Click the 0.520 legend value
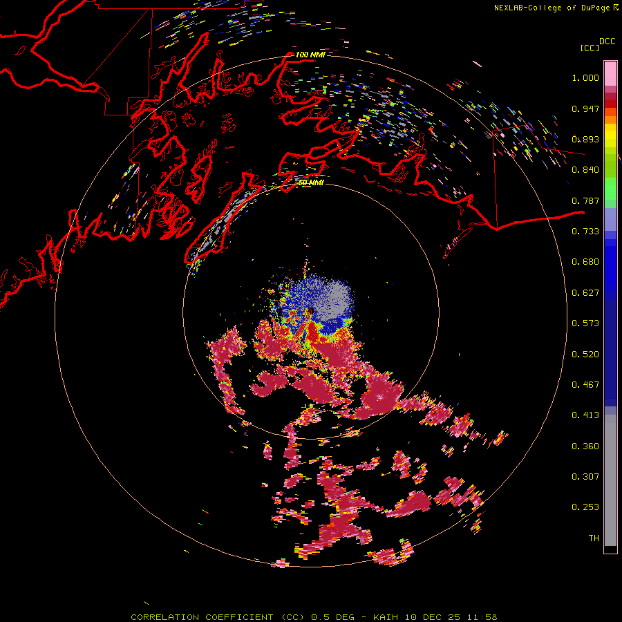622x622 pixels. pos(585,355)
